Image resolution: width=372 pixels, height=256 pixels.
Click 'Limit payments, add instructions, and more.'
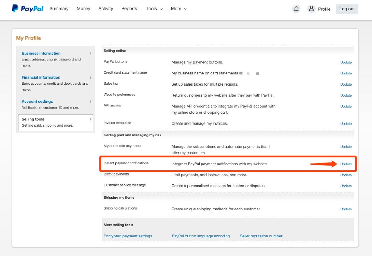coord(209,175)
